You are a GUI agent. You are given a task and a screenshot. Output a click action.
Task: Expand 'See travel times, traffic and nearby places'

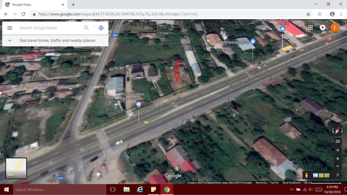tap(55, 41)
